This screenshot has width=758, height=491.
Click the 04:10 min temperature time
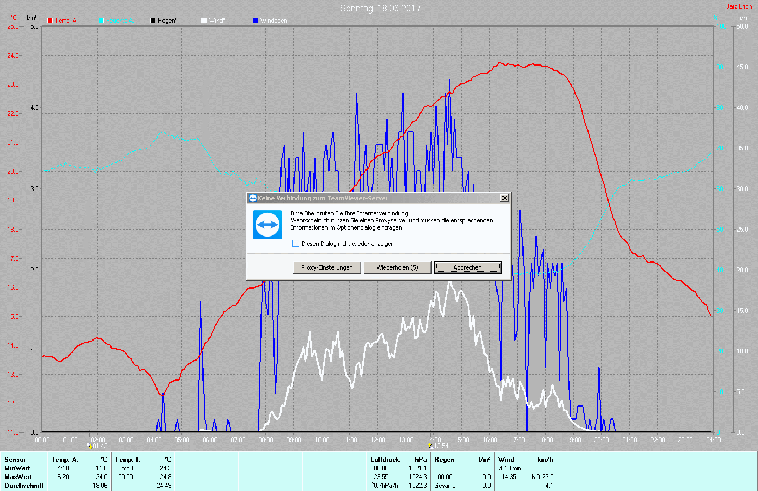[x=62, y=468]
